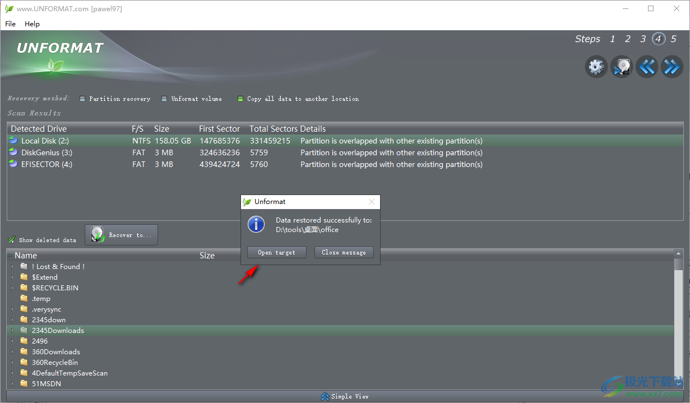The image size is (690, 403).
Task: Click the $RECYCLE.BIN folder icon
Action: pos(24,288)
